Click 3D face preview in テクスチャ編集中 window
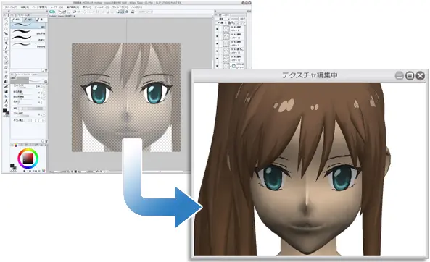This screenshot has width=430, height=262. pos(310,169)
